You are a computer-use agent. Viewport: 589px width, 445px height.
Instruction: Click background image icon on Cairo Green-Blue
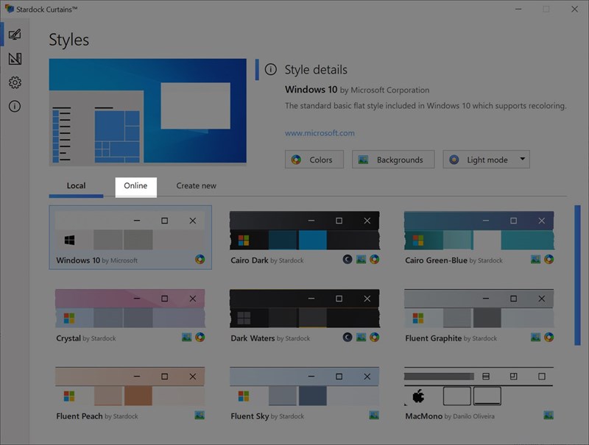tap(535, 259)
